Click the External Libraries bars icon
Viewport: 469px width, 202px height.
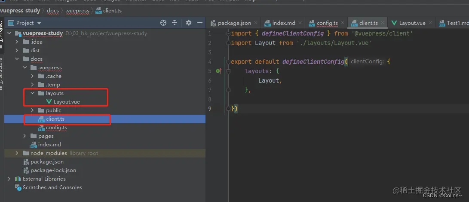(18, 179)
